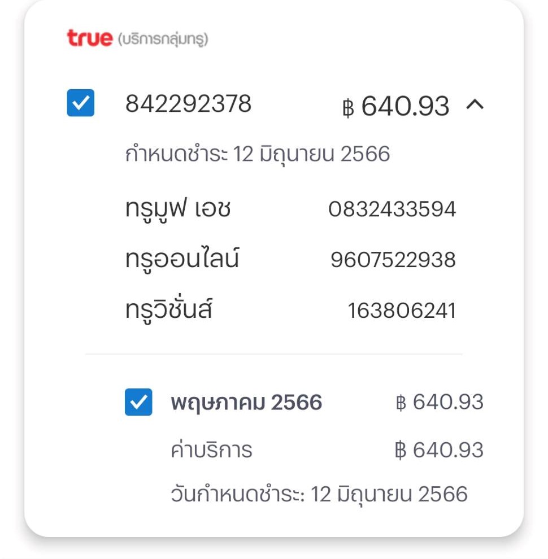548x559 pixels.
Task: Tap the (บริการกลุ่มทรู) subtitle text
Action: pos(163,39)
